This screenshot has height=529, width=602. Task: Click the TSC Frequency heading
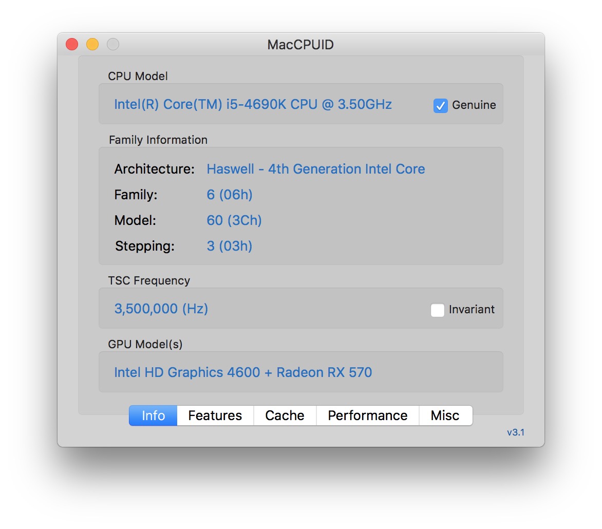pyautogui.click(x=149, y=280)
